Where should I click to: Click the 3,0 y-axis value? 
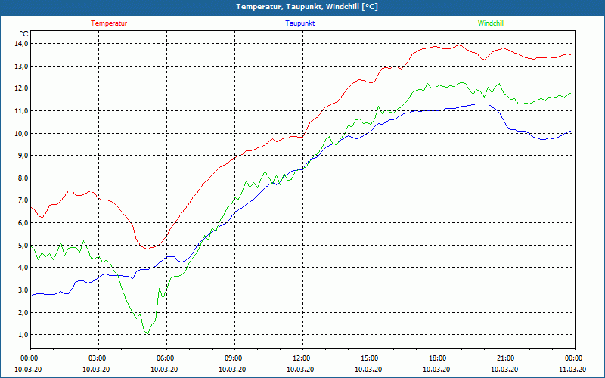coord(23,290)
